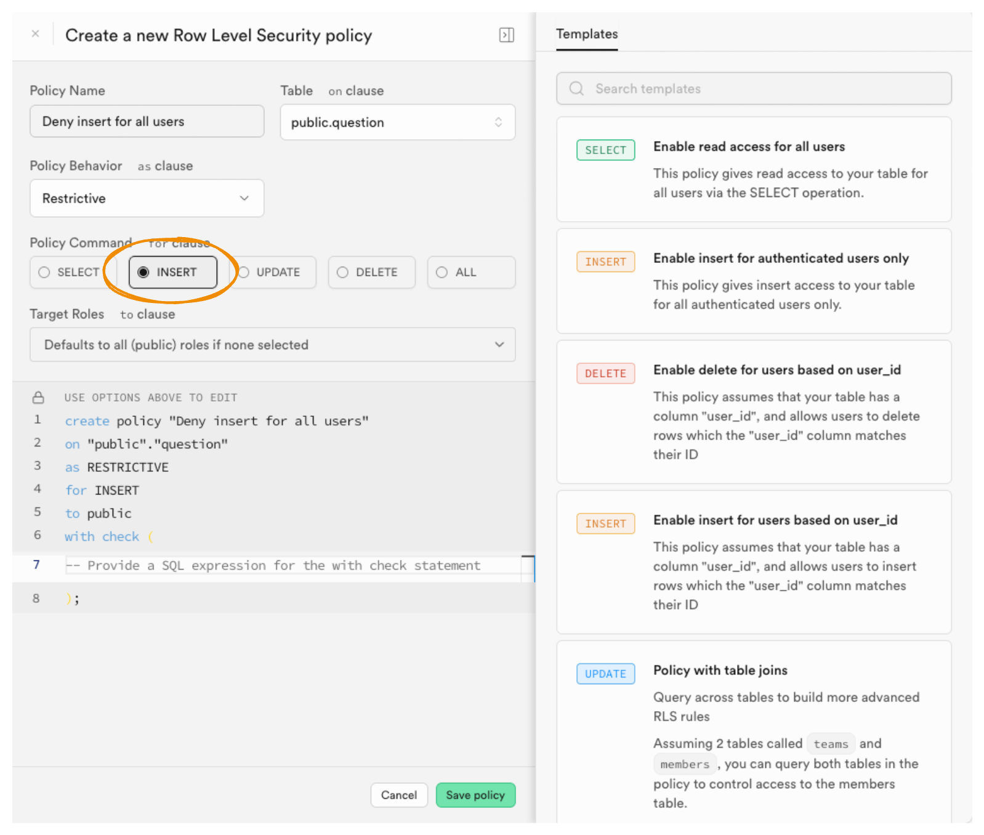
Task: Click INSERT badge for authenticated users template
Action: [x=605, y=262]
